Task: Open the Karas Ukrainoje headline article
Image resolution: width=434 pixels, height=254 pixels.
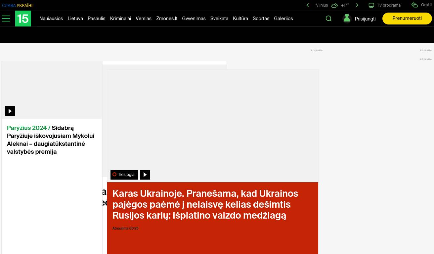Action: pyautogui.click(x=205, y=204)
